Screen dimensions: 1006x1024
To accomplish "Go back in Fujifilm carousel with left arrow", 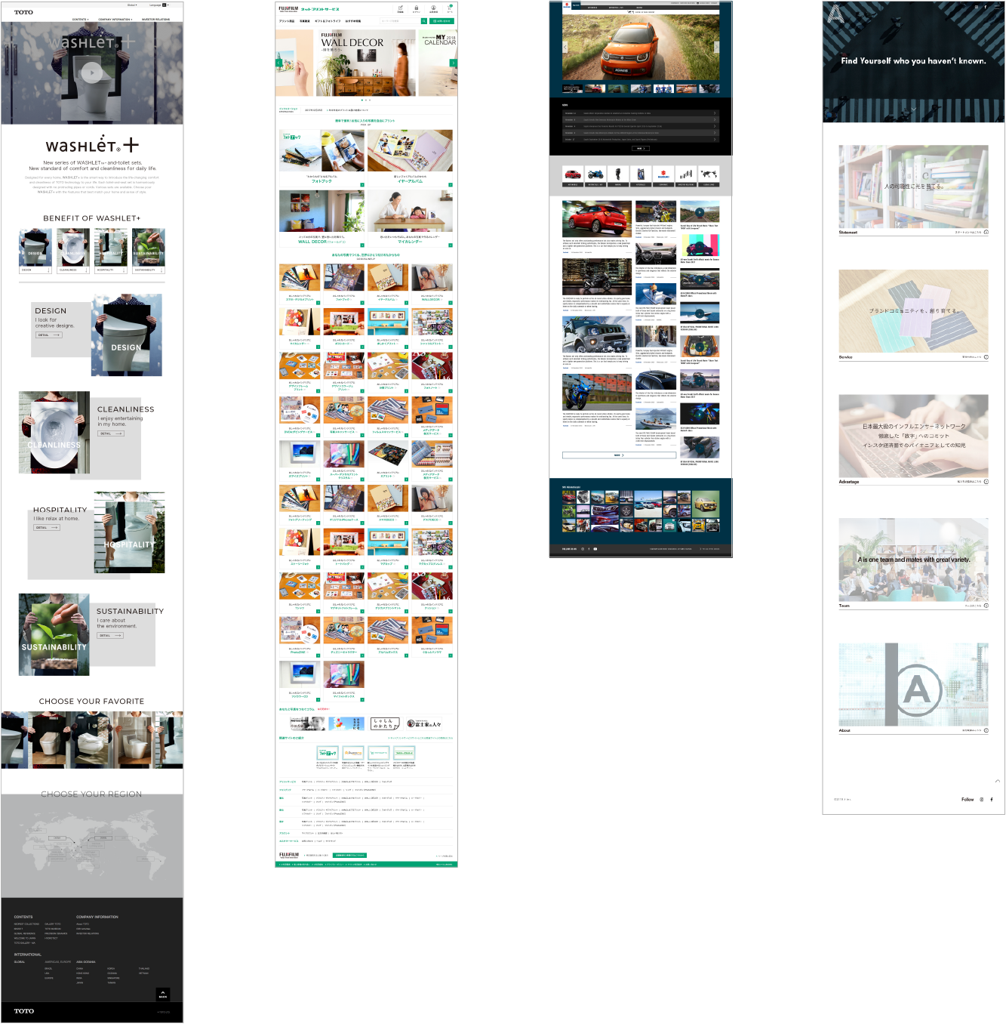I will coord(278,63).
